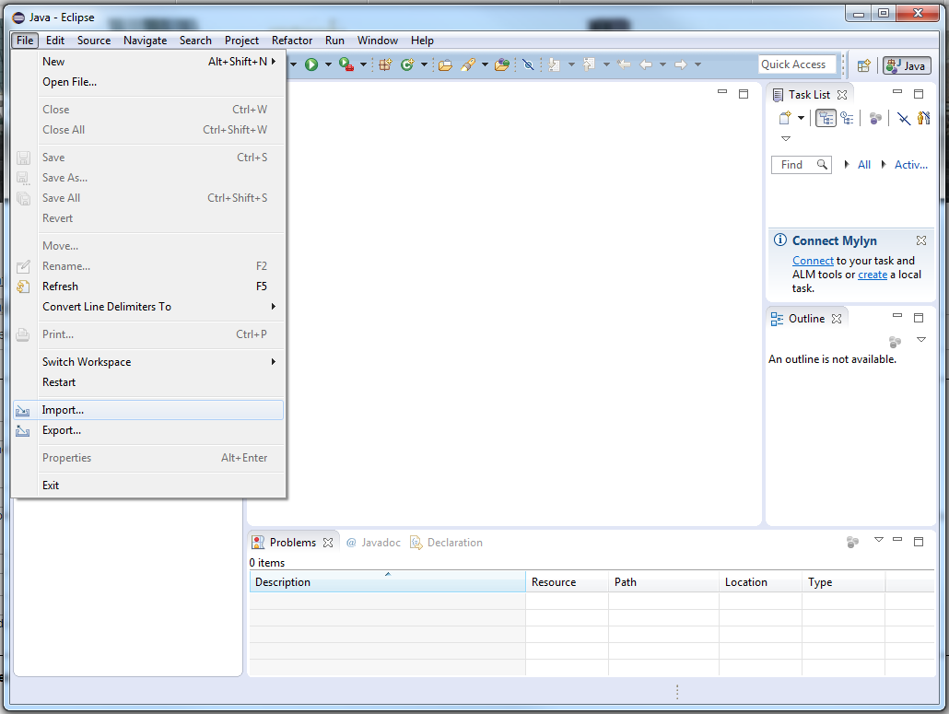Click the Quick Access search field

[x=796, y=64]
